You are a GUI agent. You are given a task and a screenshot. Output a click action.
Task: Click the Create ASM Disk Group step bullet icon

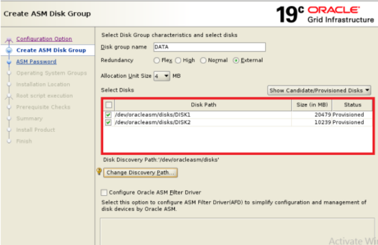[9, 50]
